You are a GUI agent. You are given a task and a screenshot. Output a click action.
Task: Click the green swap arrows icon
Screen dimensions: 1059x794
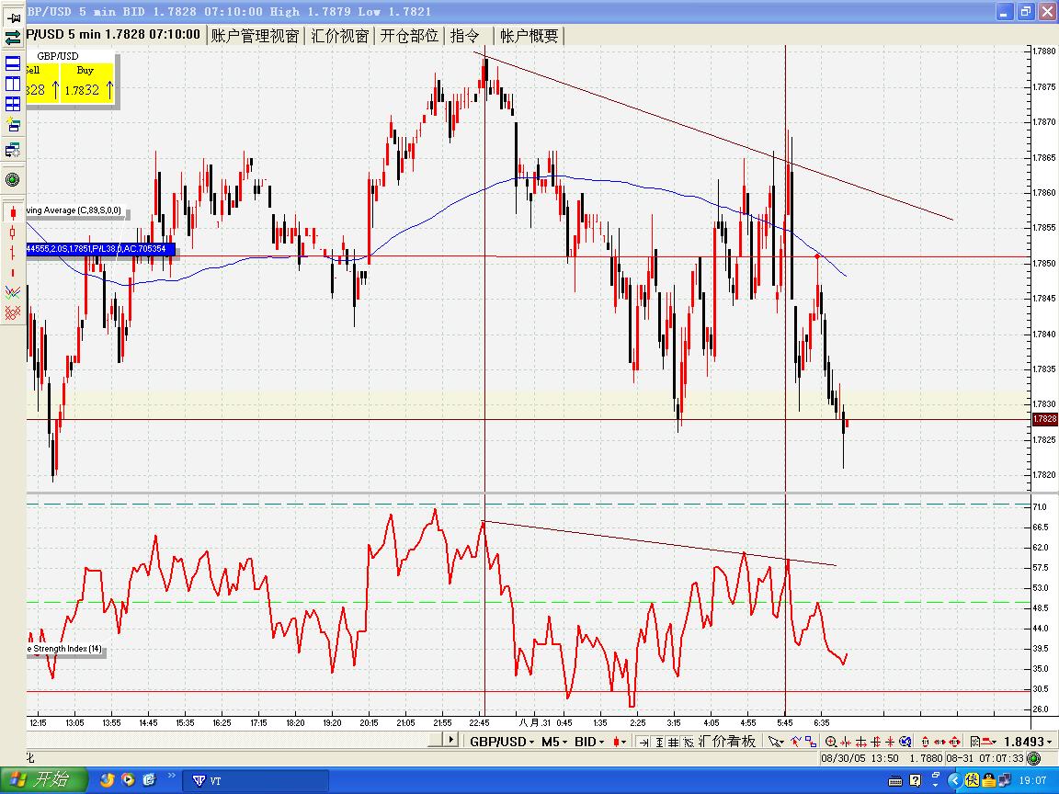[x=13, y=39]
